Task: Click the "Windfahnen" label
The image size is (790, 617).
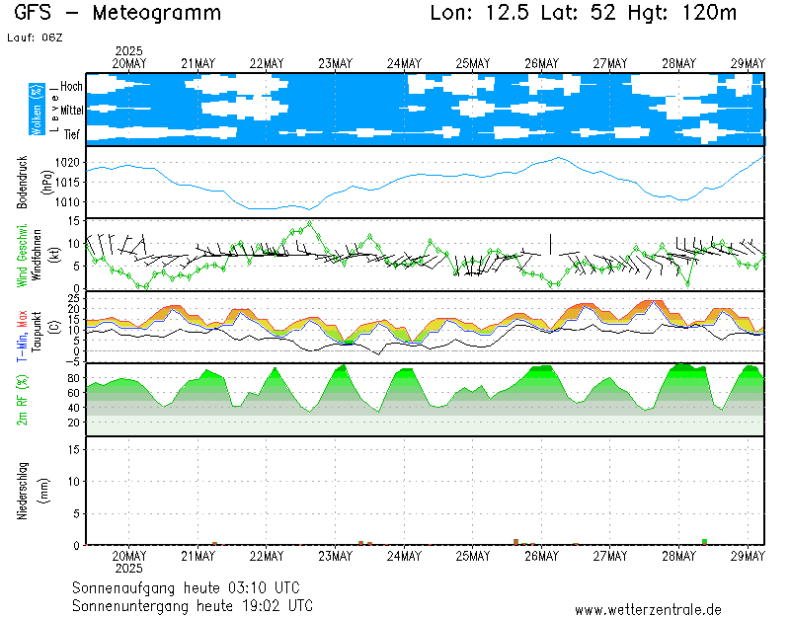Action: [x=38, y=255]
